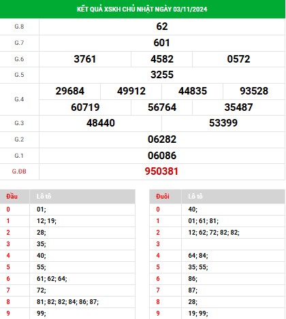Click the G.2 result 06282

click(x=162, y=139)
